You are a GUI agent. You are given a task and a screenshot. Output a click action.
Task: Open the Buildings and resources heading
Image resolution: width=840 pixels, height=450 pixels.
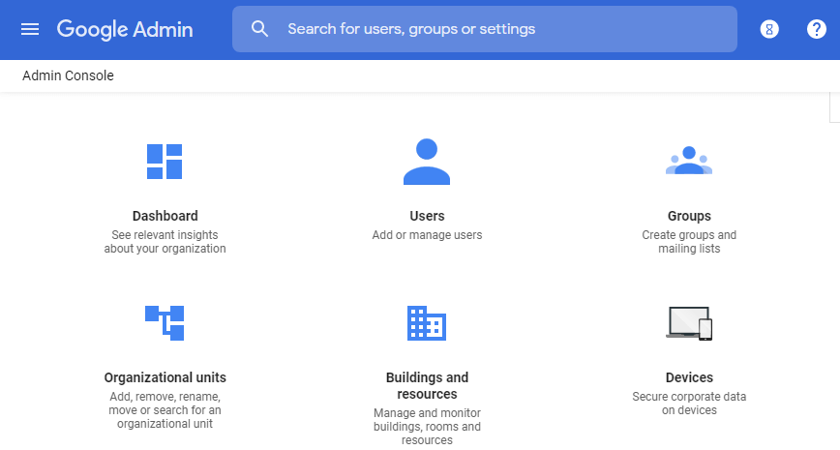click(427, 385)
